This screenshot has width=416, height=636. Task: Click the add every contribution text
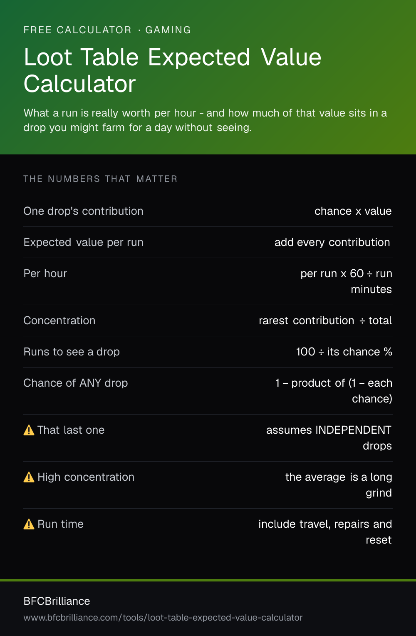[332, 242]
